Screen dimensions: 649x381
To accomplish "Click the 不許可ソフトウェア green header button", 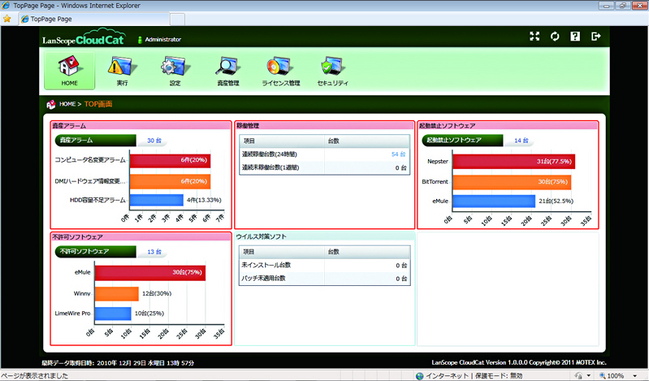I will (x=95, y=251).
